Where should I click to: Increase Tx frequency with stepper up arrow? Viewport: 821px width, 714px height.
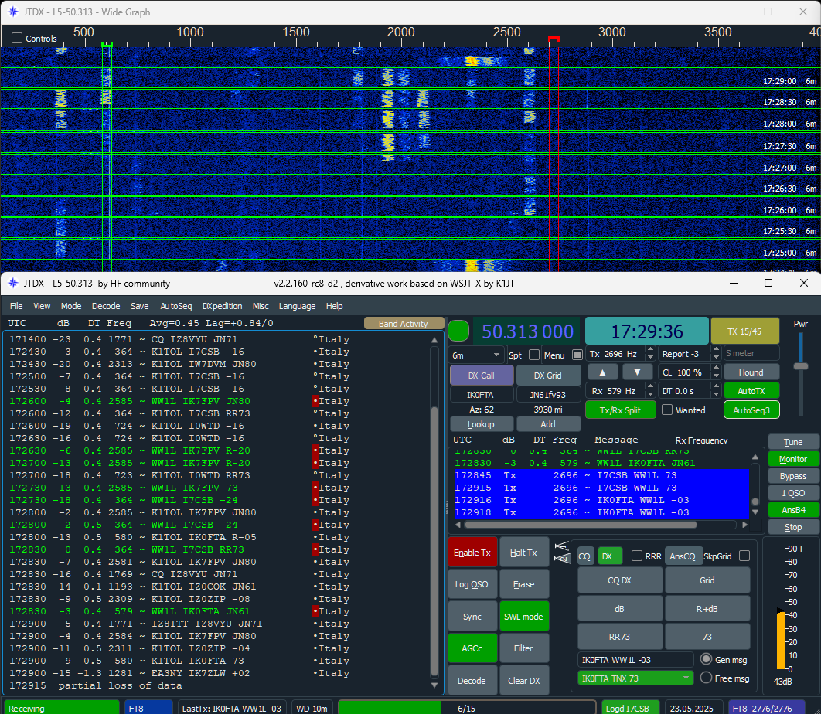click(650, 350)
